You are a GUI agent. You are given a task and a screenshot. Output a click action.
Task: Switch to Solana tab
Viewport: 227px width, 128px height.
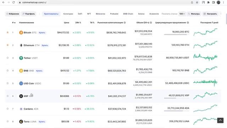point(141,14)
